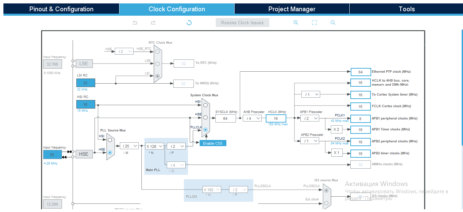Select HSI on the System Clock Mux
Image resolution: width=463 pixels, height=212 pixels.
coord(205,105)
